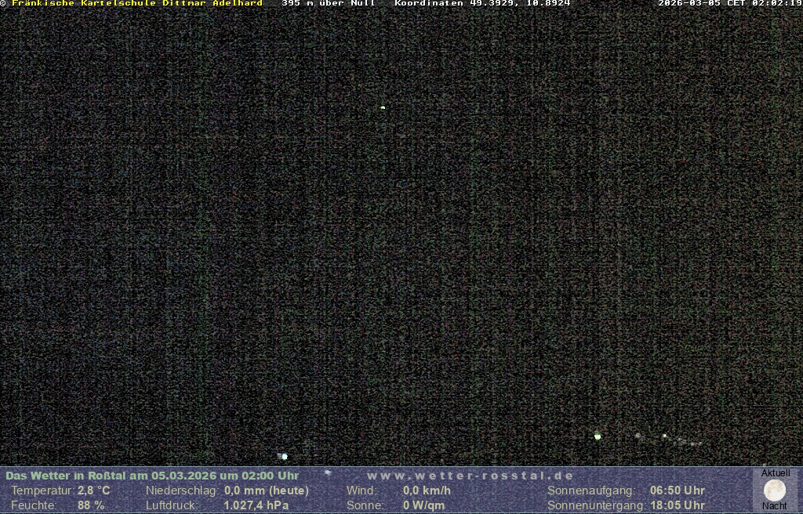803x514 pixels.
Task: Click the copyright symbol in top-left corner
Action: (3, 3)
